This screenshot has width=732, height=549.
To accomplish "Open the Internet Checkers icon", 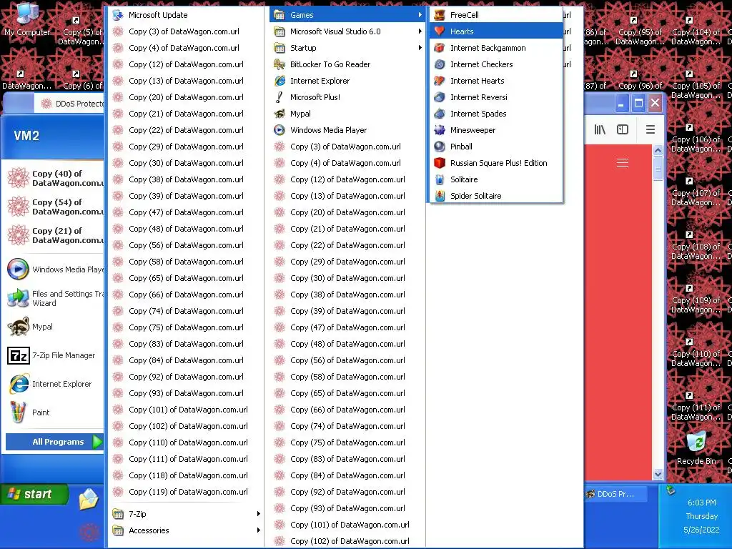I will [x=440, y=64].
